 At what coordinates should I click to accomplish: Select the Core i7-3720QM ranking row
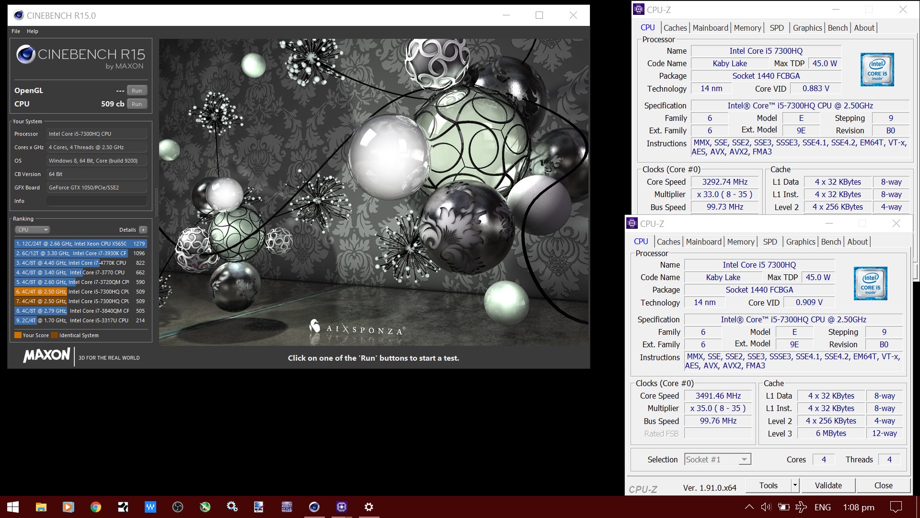tap(80, 282)
